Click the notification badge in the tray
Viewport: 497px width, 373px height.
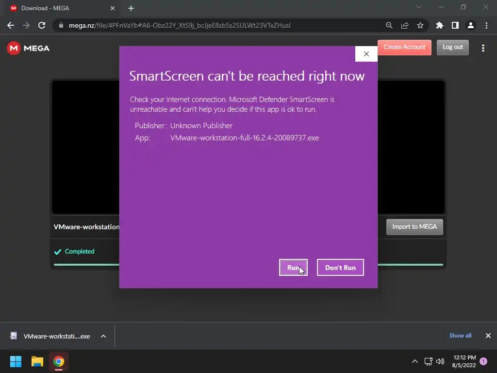pyautogui.click(x=483, y=361)
